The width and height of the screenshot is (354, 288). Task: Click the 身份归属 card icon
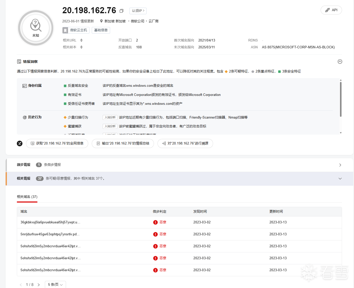24,86
